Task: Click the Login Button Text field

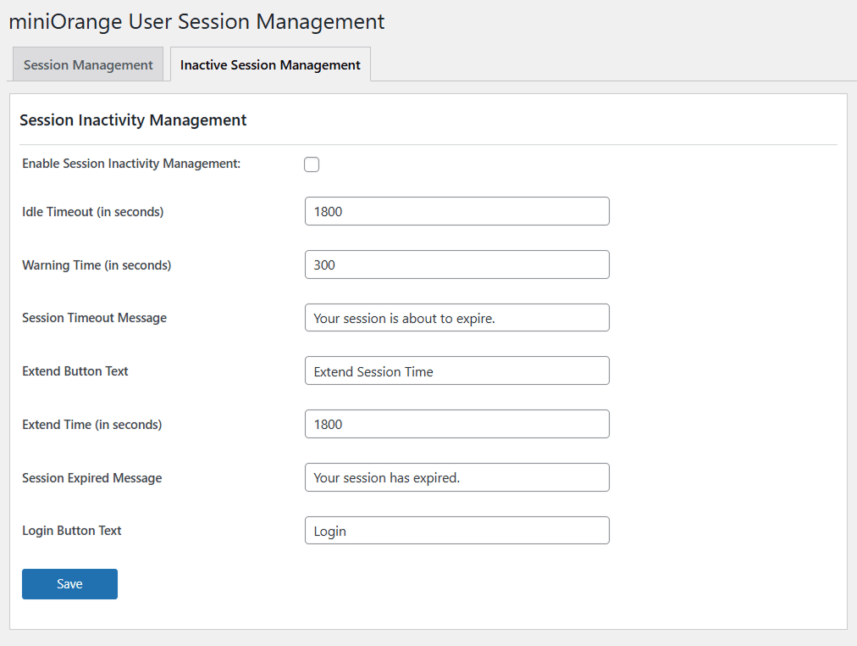Action: pyautogui.click(x=457, y=531)
